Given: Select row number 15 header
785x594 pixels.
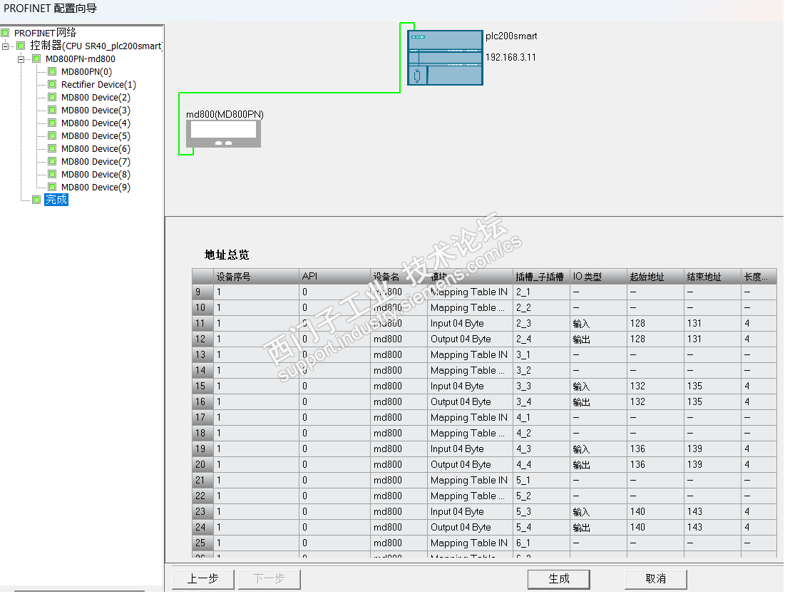Looking at the screenshot, I should [x=202, y=386].
